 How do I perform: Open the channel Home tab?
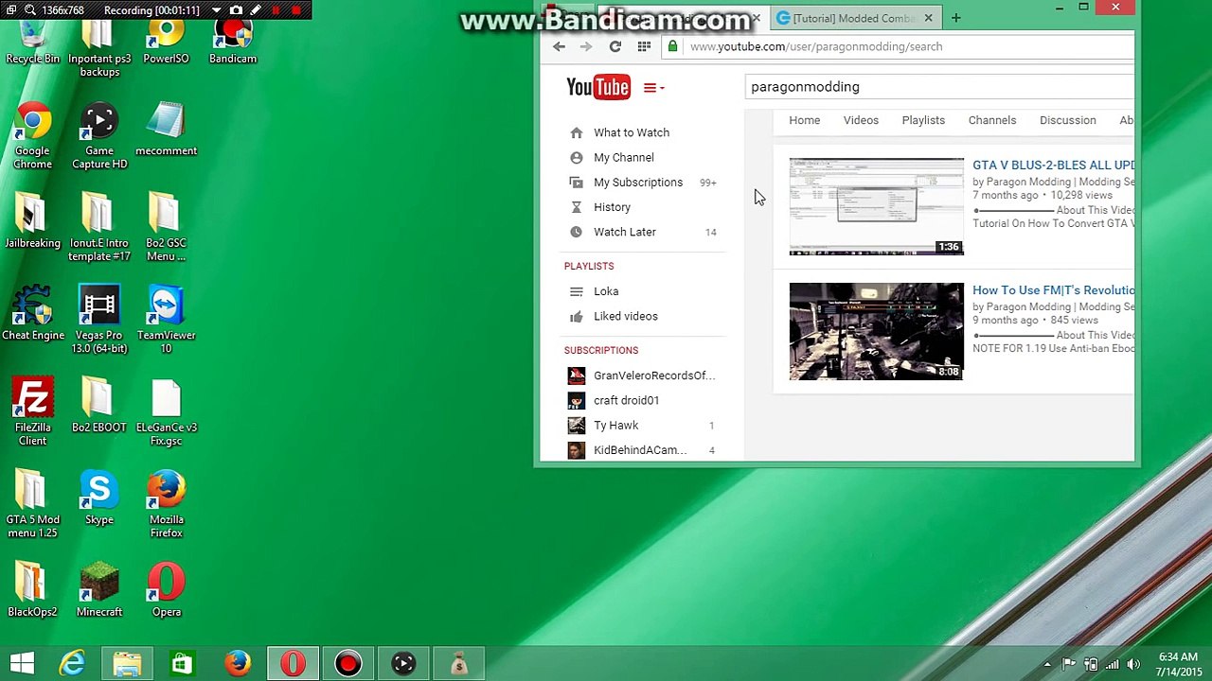805,120
